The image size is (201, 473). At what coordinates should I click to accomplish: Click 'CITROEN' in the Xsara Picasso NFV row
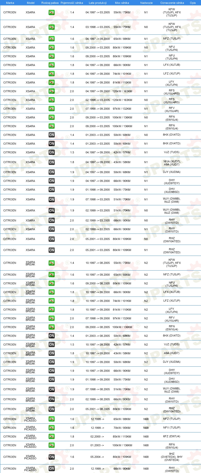[x=10, y=428]
